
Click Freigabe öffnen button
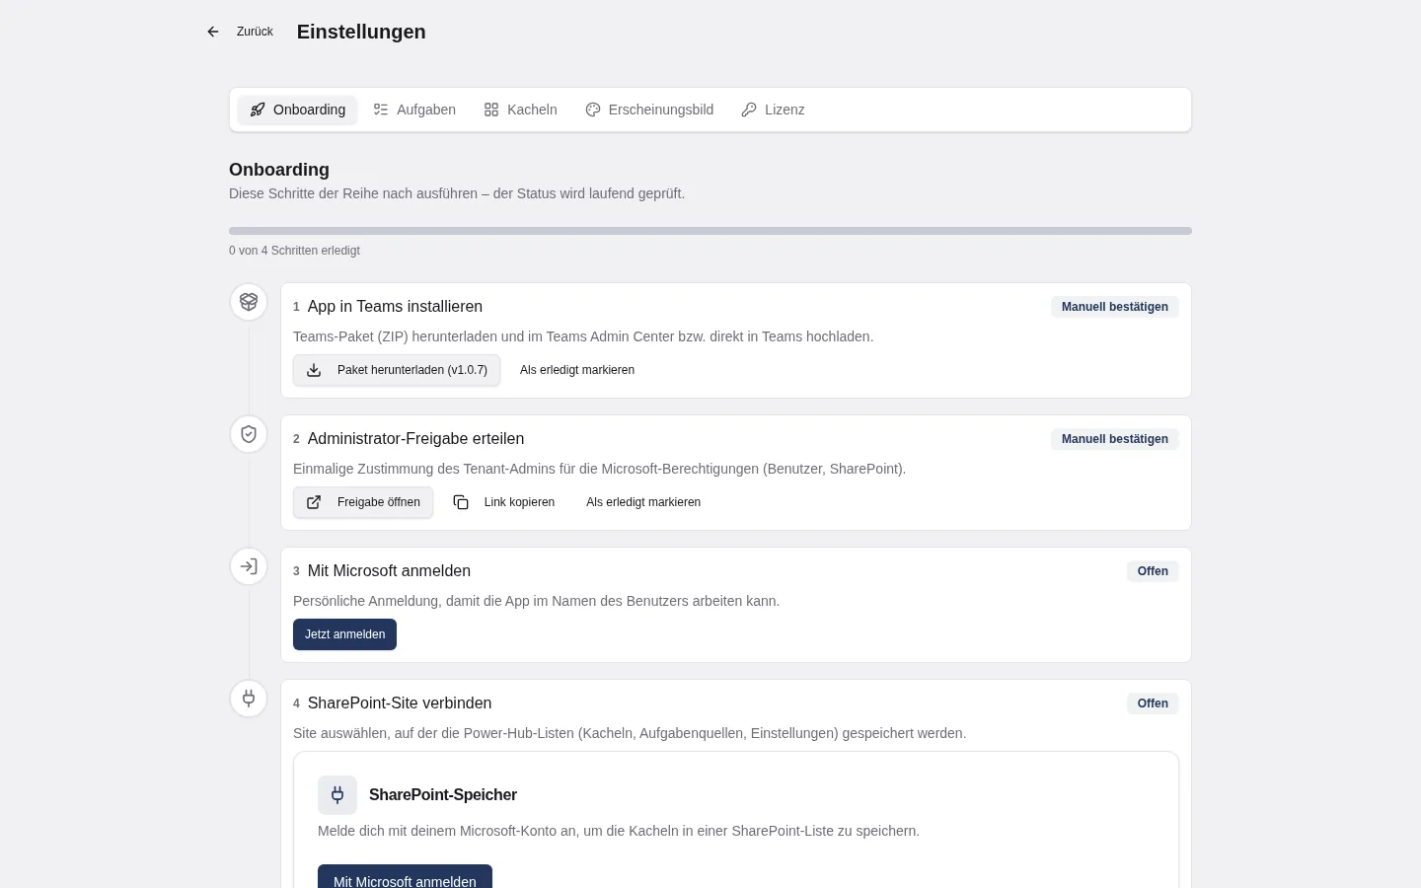pos(363,502)
